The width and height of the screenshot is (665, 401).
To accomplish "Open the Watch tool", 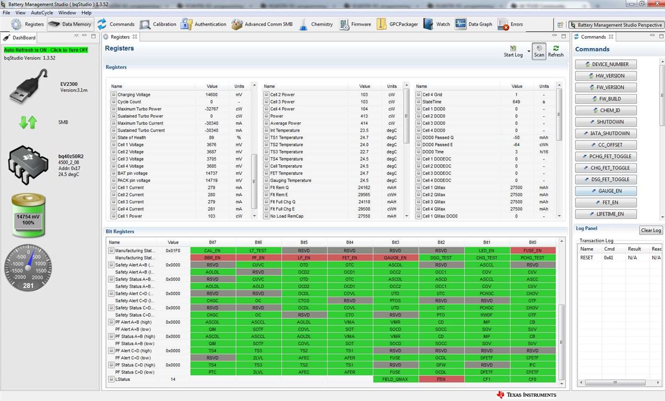I will (x=437, y=24).
